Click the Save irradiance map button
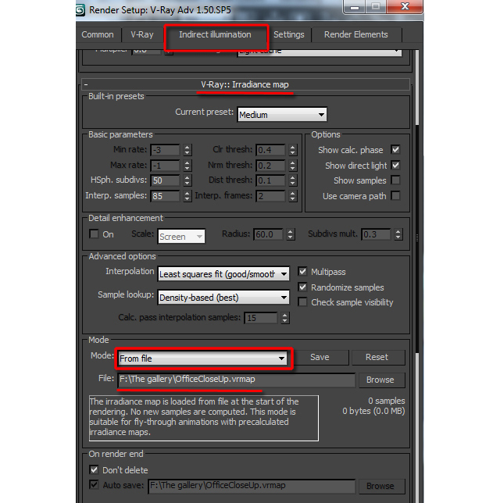 pyautogui.click(x=320, y=357)
